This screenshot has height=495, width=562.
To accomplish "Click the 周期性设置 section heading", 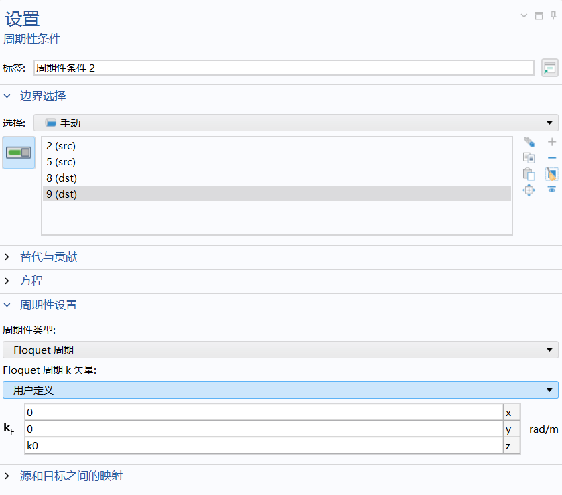I will (48, 305).
